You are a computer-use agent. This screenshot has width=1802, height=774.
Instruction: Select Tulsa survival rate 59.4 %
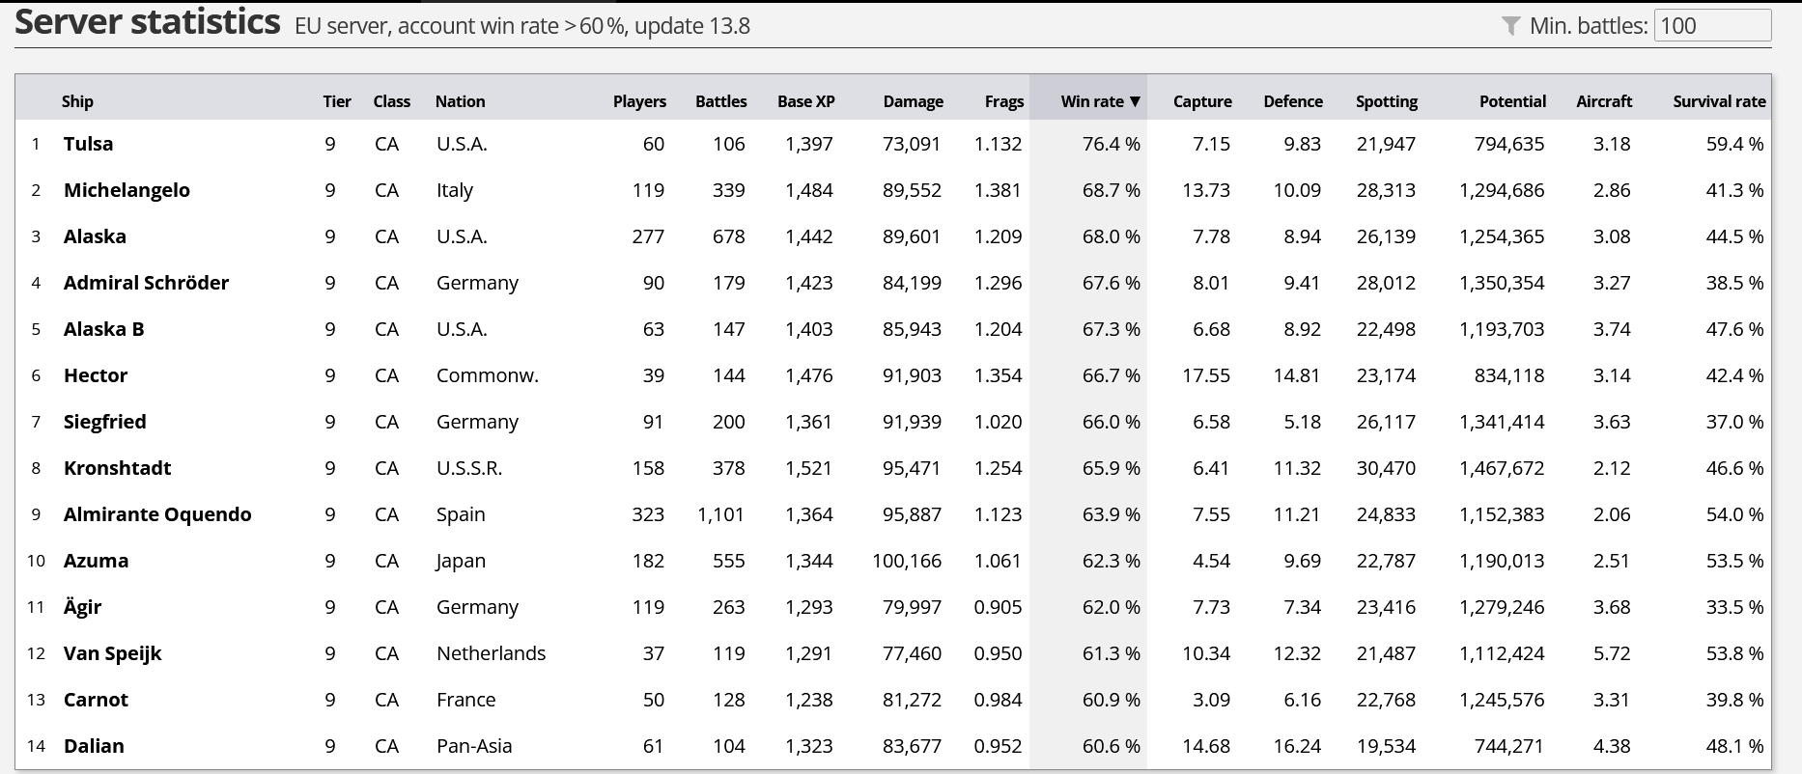click(1734, 144)
